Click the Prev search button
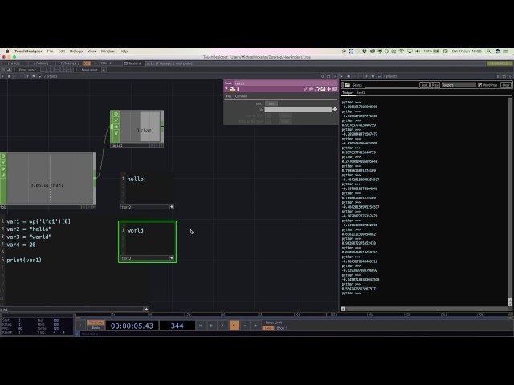This screenshot has width=514, height=385. tap(435, 85)
